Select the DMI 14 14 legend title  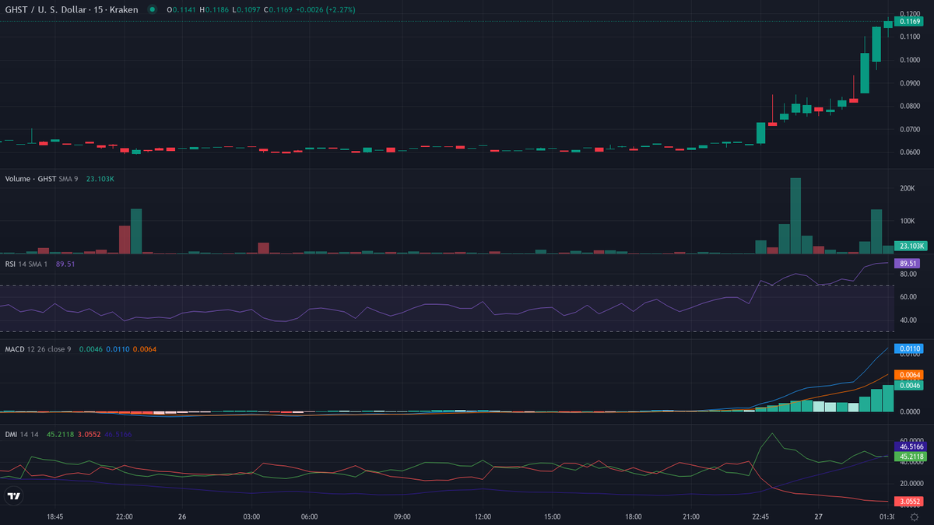point(23,434)
